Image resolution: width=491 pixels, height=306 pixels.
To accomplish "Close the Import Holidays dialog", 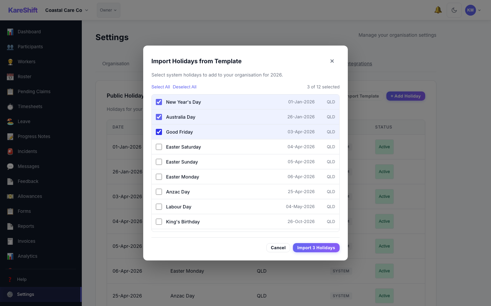I will (x=332, y=61).
